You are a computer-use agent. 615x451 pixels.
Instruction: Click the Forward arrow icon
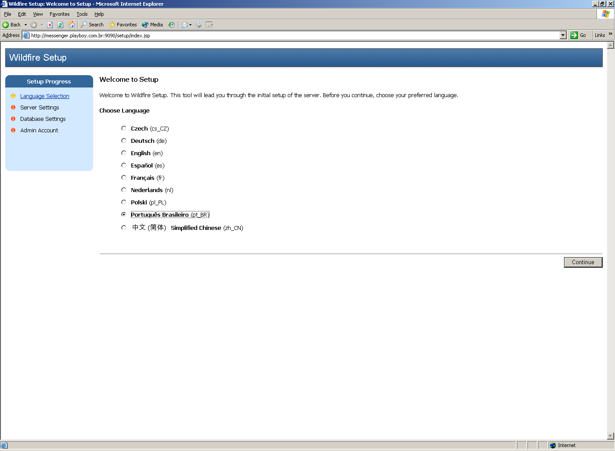pyautogui.click(x=33, y=25)
